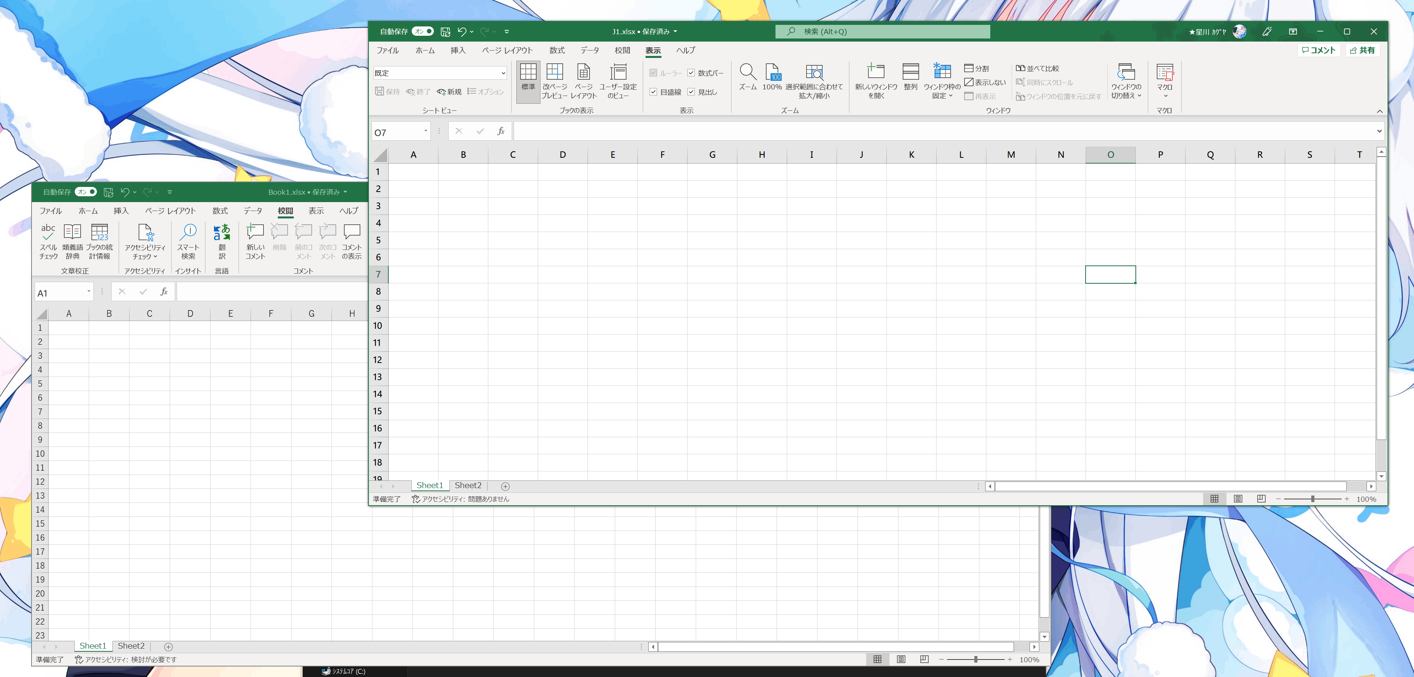Click Save icon in Book1 title bar

[x=108, y=192]
